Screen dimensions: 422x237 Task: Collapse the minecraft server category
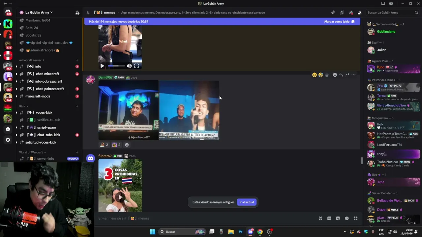pyautogui.click(x=32, y=60)
